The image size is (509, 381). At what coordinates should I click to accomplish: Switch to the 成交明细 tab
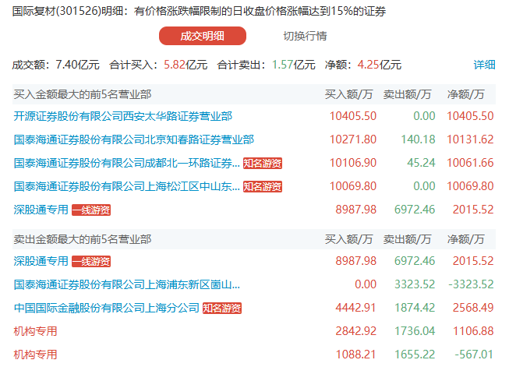pos(202,36)
